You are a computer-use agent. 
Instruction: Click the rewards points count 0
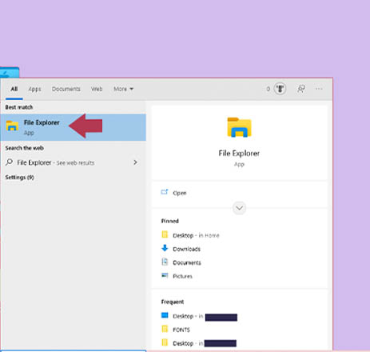coord(269,89)
